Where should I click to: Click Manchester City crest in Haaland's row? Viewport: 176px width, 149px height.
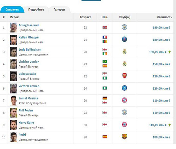(x=124, y=27)
